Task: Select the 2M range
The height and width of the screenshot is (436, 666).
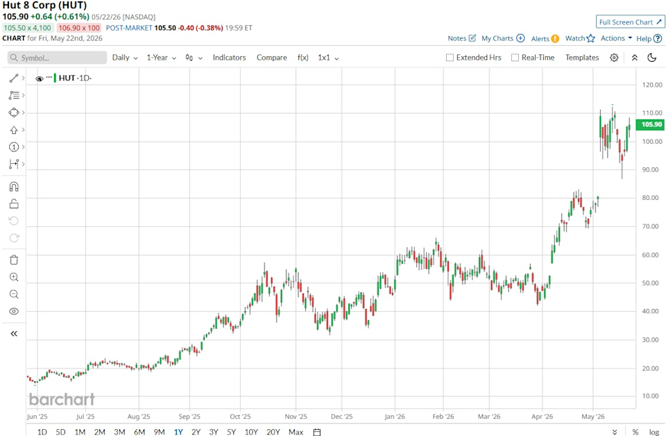Action: click(x=99, y=432)
